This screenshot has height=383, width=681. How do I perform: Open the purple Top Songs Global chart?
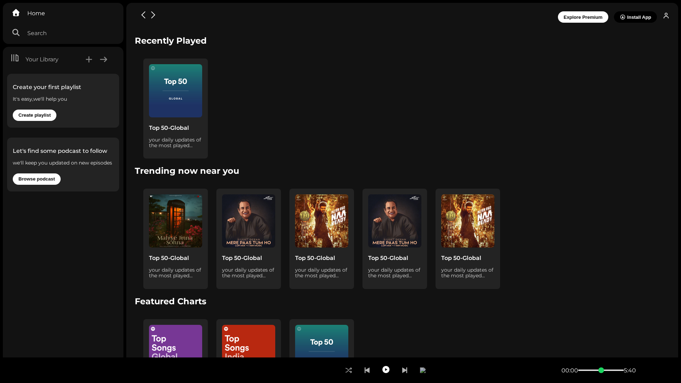click(176, 341)
